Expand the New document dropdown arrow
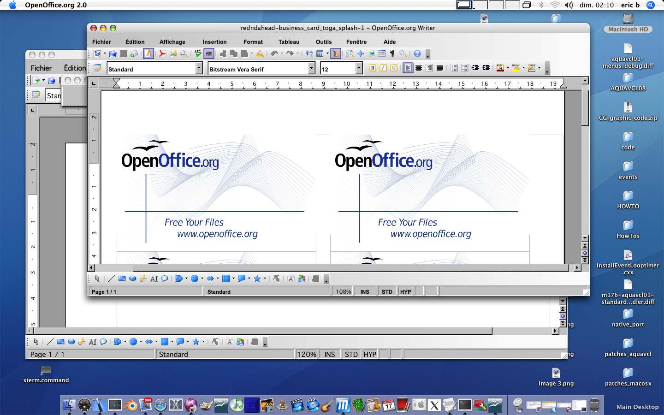Screen dimensions: 664x415 click(x=105, y=53)
